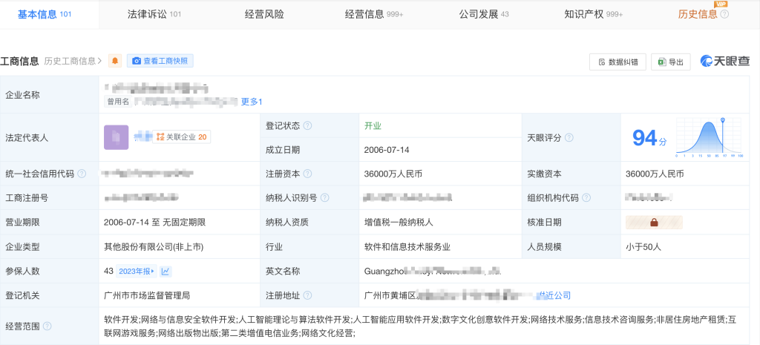Click help icon next to 纳税人识别号
This screenshot has width=760, height=345.
[x=325, y=197]
